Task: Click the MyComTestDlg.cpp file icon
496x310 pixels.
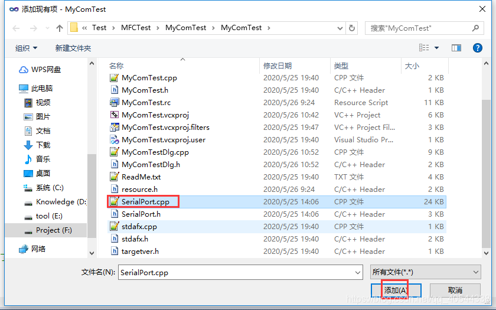Action: (114, 152)
